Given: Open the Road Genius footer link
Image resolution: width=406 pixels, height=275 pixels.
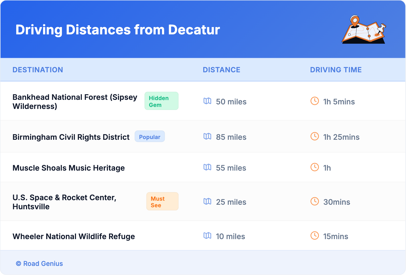Looking at the screenshot, I should 39,264.
